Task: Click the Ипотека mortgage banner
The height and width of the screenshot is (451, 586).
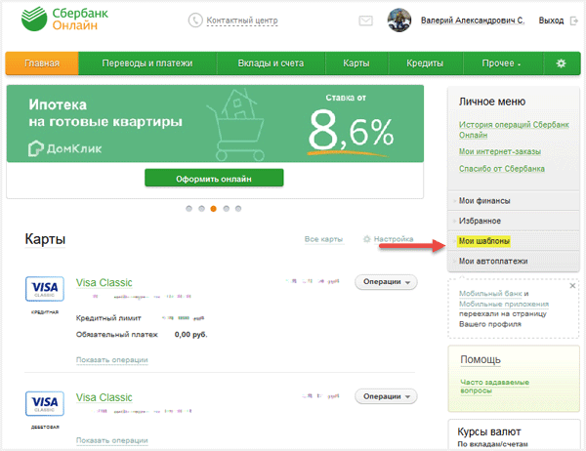Action: click(x=215, y=124)
